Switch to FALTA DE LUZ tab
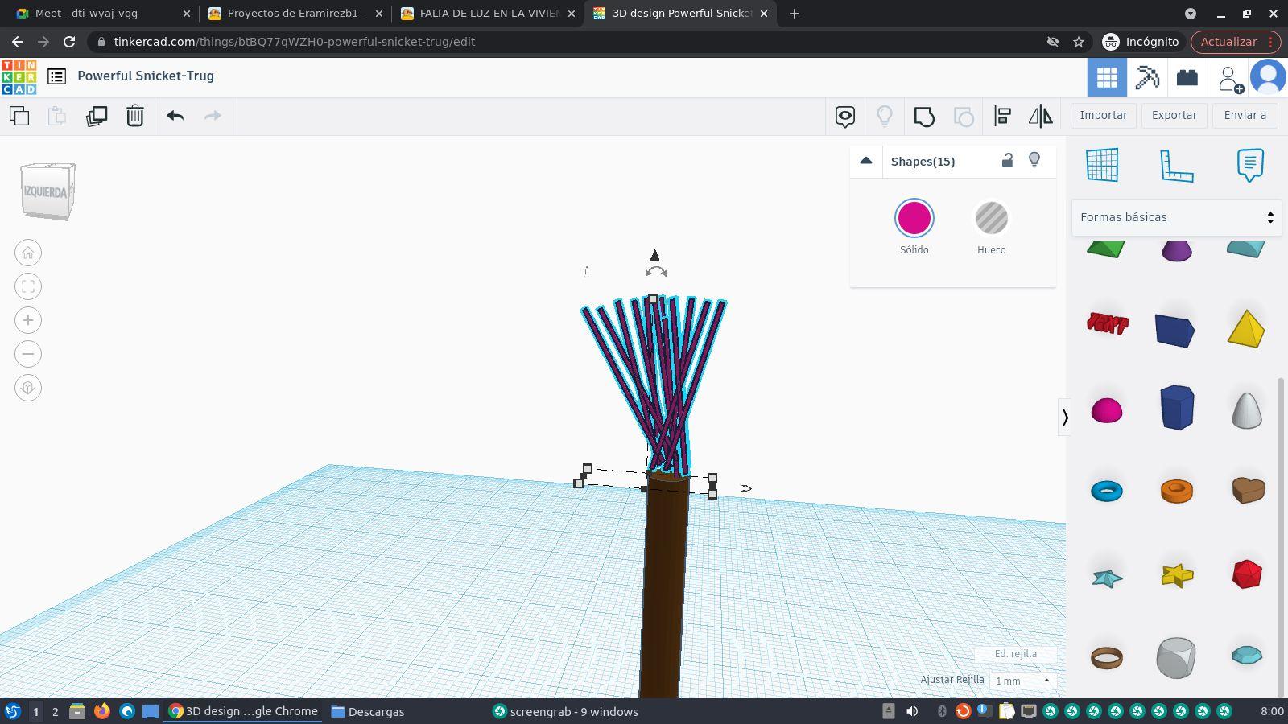This screenshot has height=724, width=1288. (489, 14)
